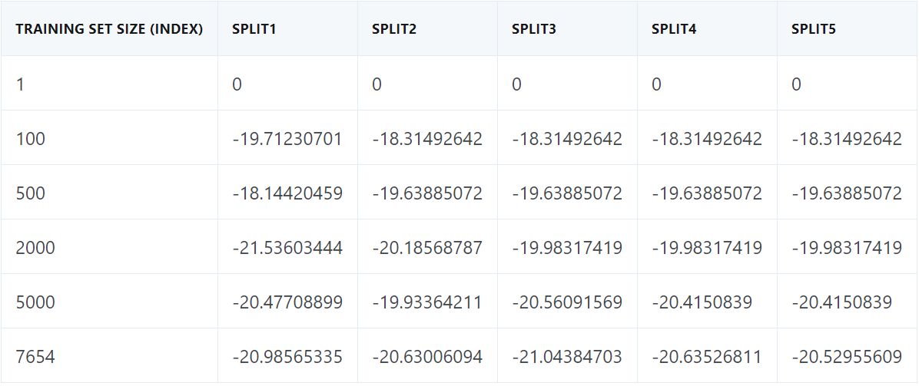This screenshot has width=919, height=386.
Task: Click the cell with value -20.18568787
Action: tap(427, 248)
